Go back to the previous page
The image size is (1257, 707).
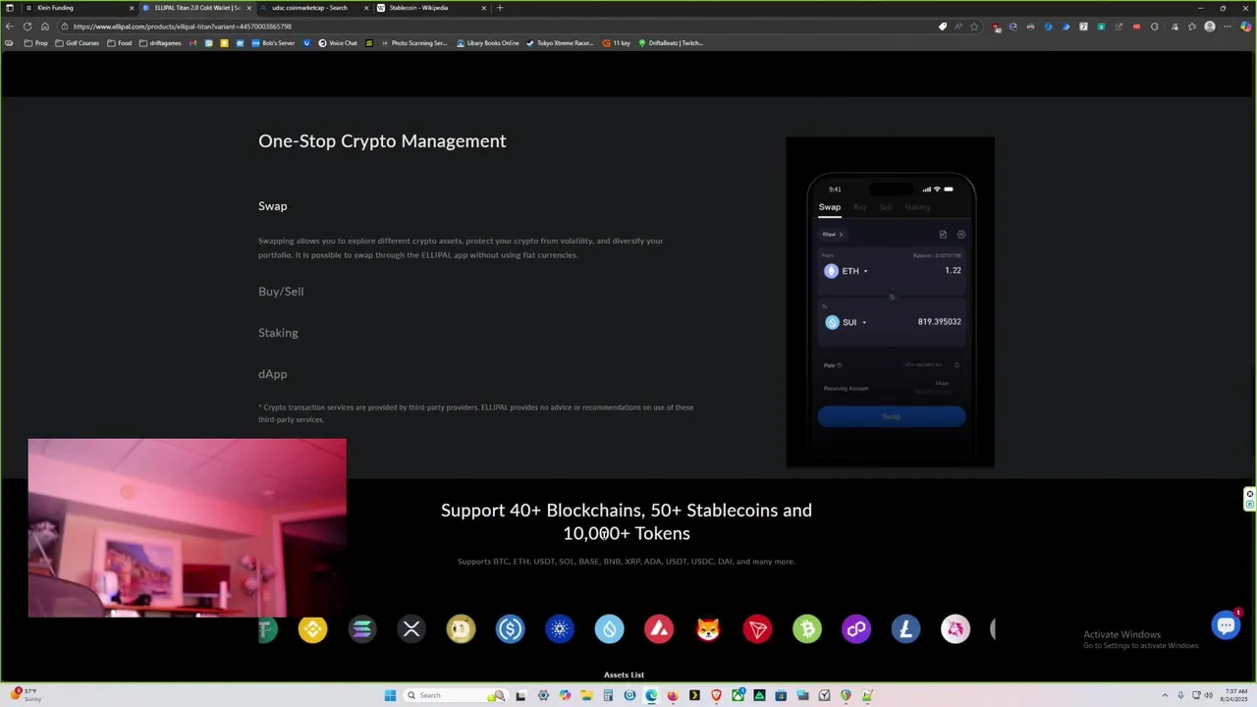10,27
